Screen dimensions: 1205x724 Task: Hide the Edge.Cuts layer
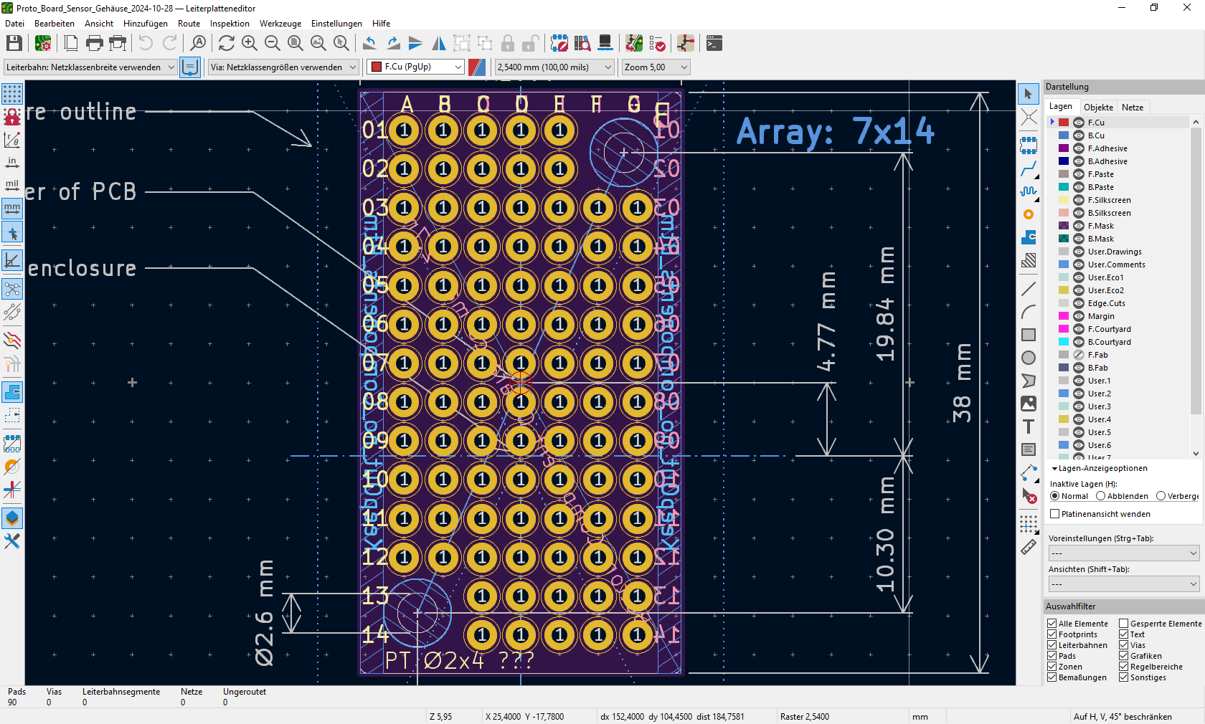[1078, 303]
